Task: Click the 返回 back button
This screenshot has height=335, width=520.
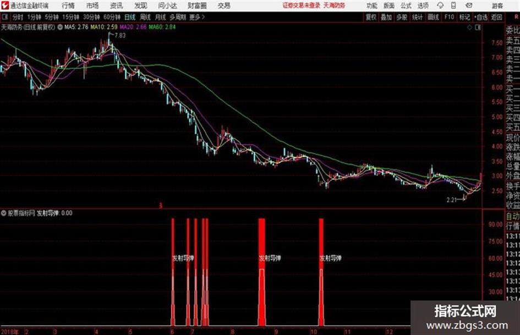Action: click(497, 17)
